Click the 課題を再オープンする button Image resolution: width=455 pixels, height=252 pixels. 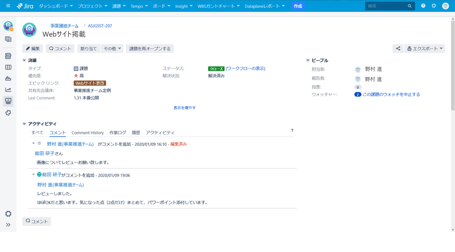pyautogui.click(x=150, y=49)
